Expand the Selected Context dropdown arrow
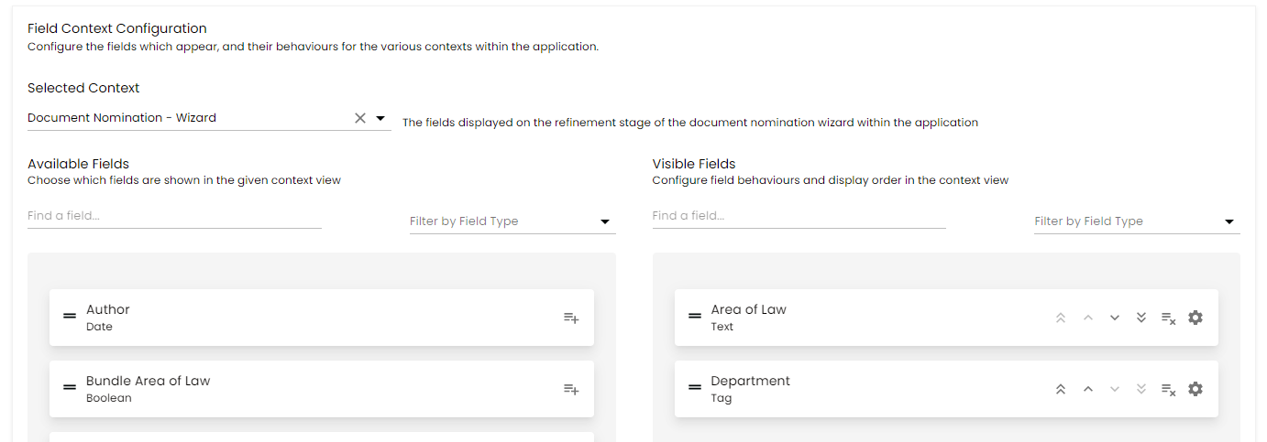Screen dimensions: 1267x442 coord(380,118)
